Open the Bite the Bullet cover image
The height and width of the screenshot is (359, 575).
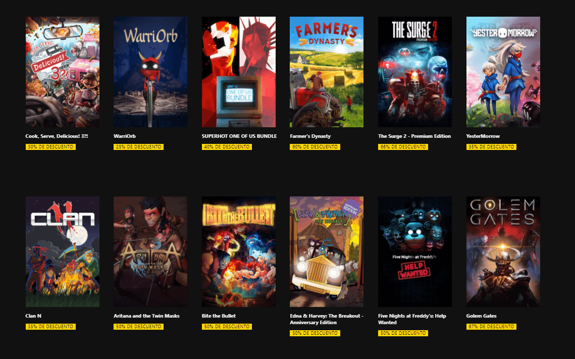[239, 251]
